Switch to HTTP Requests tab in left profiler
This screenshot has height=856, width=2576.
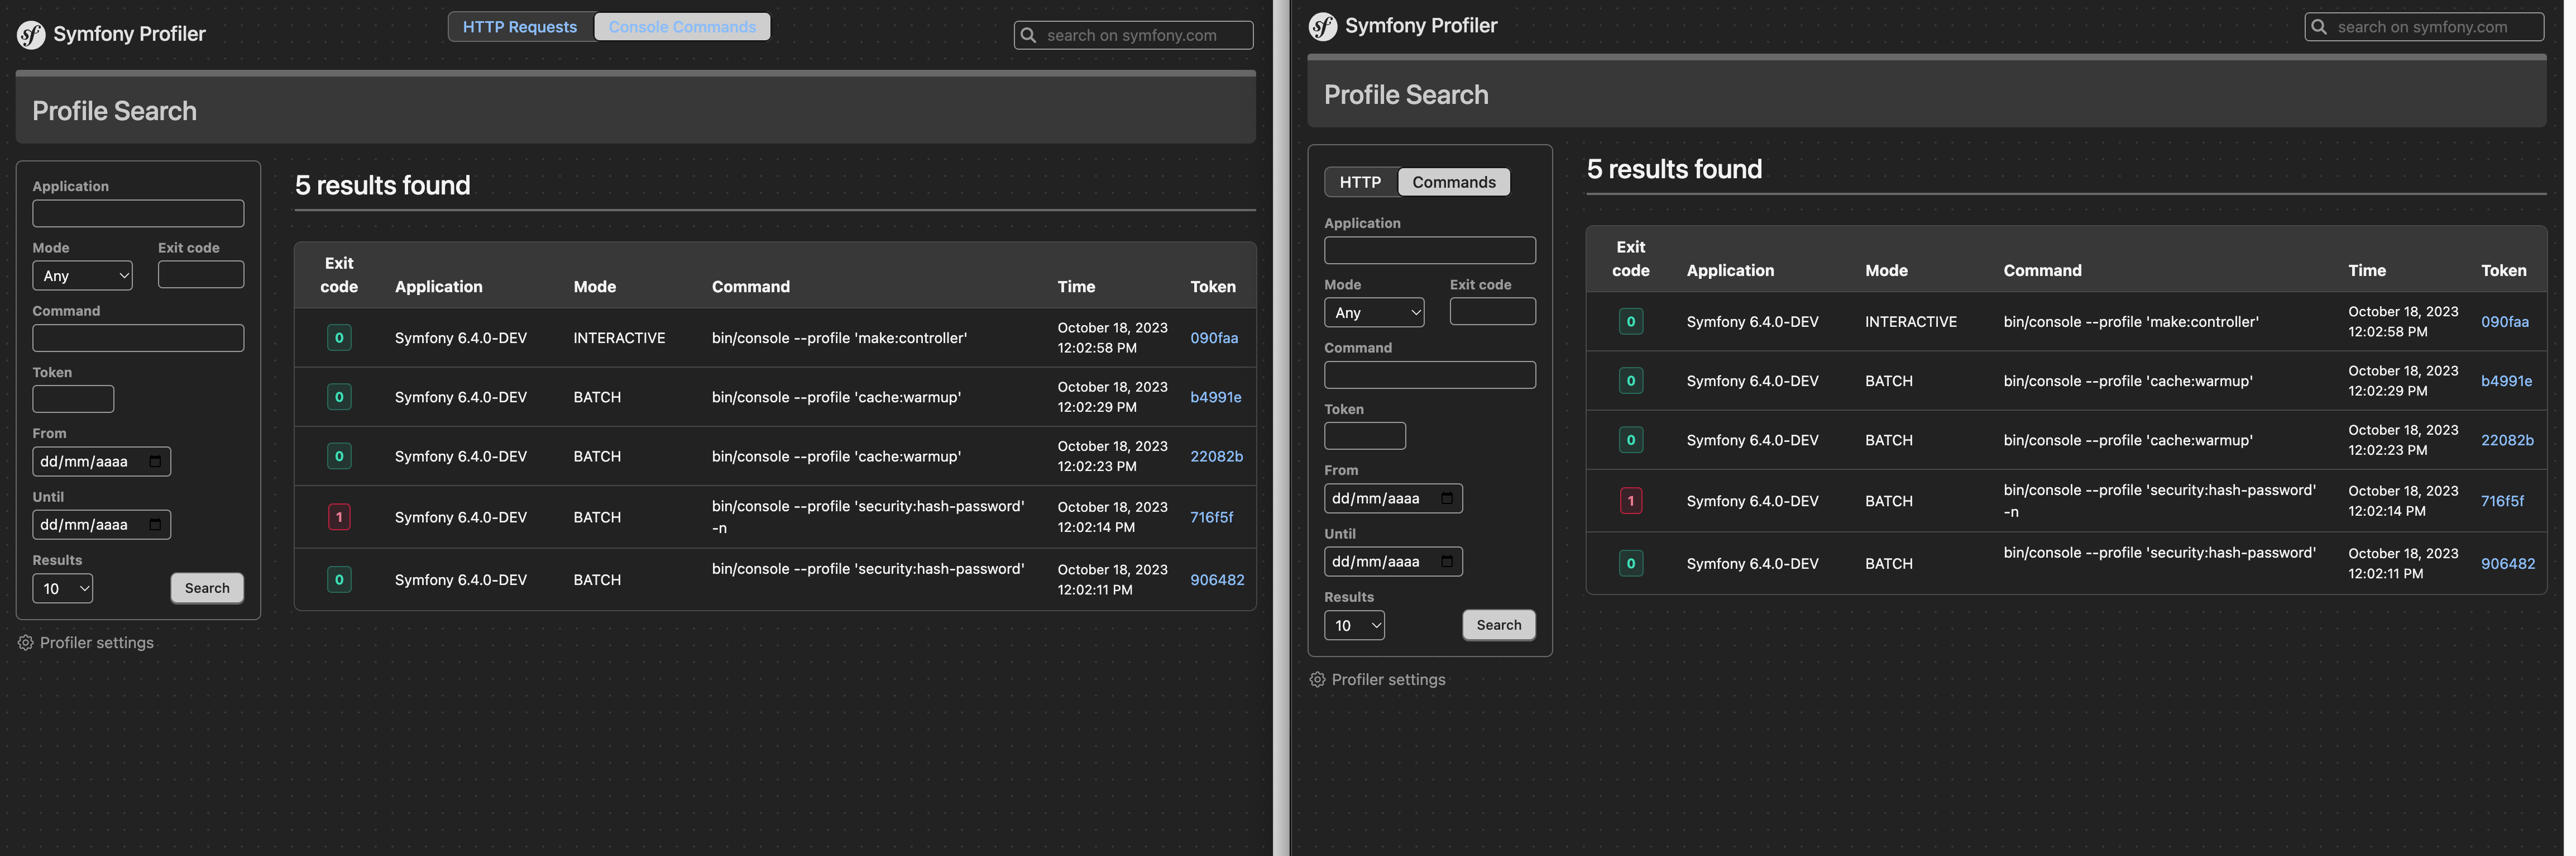click(x=520, y=27)
